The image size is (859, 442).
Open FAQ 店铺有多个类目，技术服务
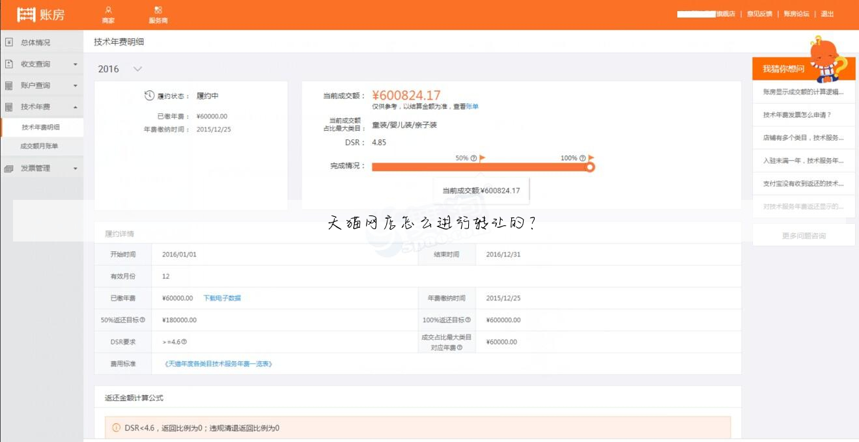tap(804, 137)
